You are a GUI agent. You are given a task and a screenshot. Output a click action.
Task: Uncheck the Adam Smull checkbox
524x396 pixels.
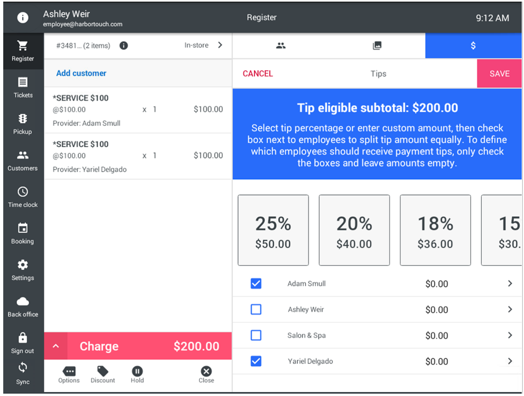click(256, 283)
